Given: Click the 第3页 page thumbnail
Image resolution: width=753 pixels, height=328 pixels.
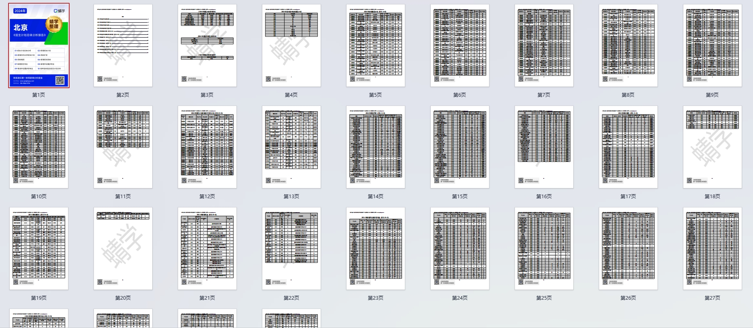Looking at the screenshot, I should [x=207, y=46].
